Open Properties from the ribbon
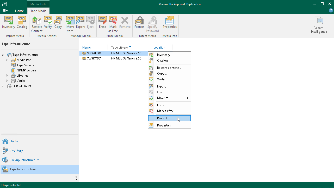334x188 pixels. (170, 22)
